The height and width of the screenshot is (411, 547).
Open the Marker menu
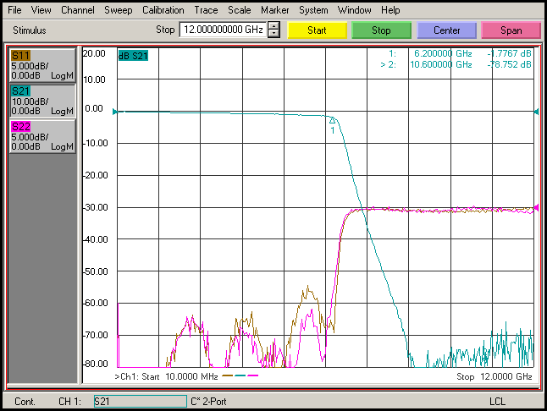(x=274, y=10)
